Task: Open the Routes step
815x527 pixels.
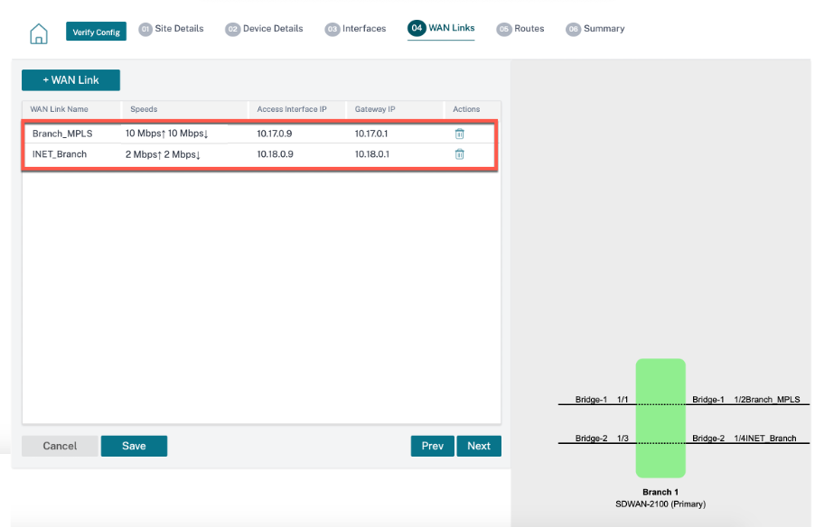Action: [520, 29]
